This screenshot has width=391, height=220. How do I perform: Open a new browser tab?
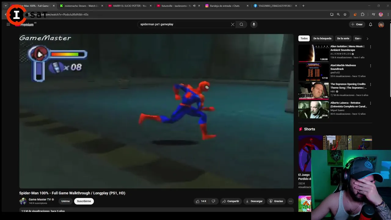[x=303, y=6]
